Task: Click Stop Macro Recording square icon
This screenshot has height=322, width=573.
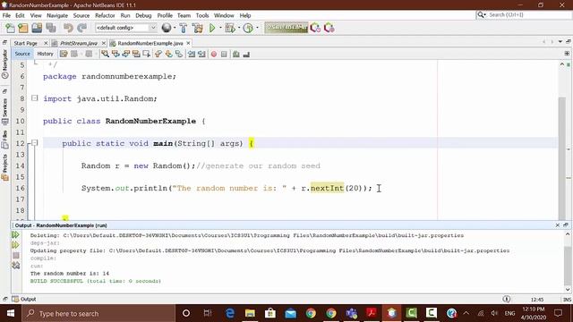Action: [x=224, y=54]
